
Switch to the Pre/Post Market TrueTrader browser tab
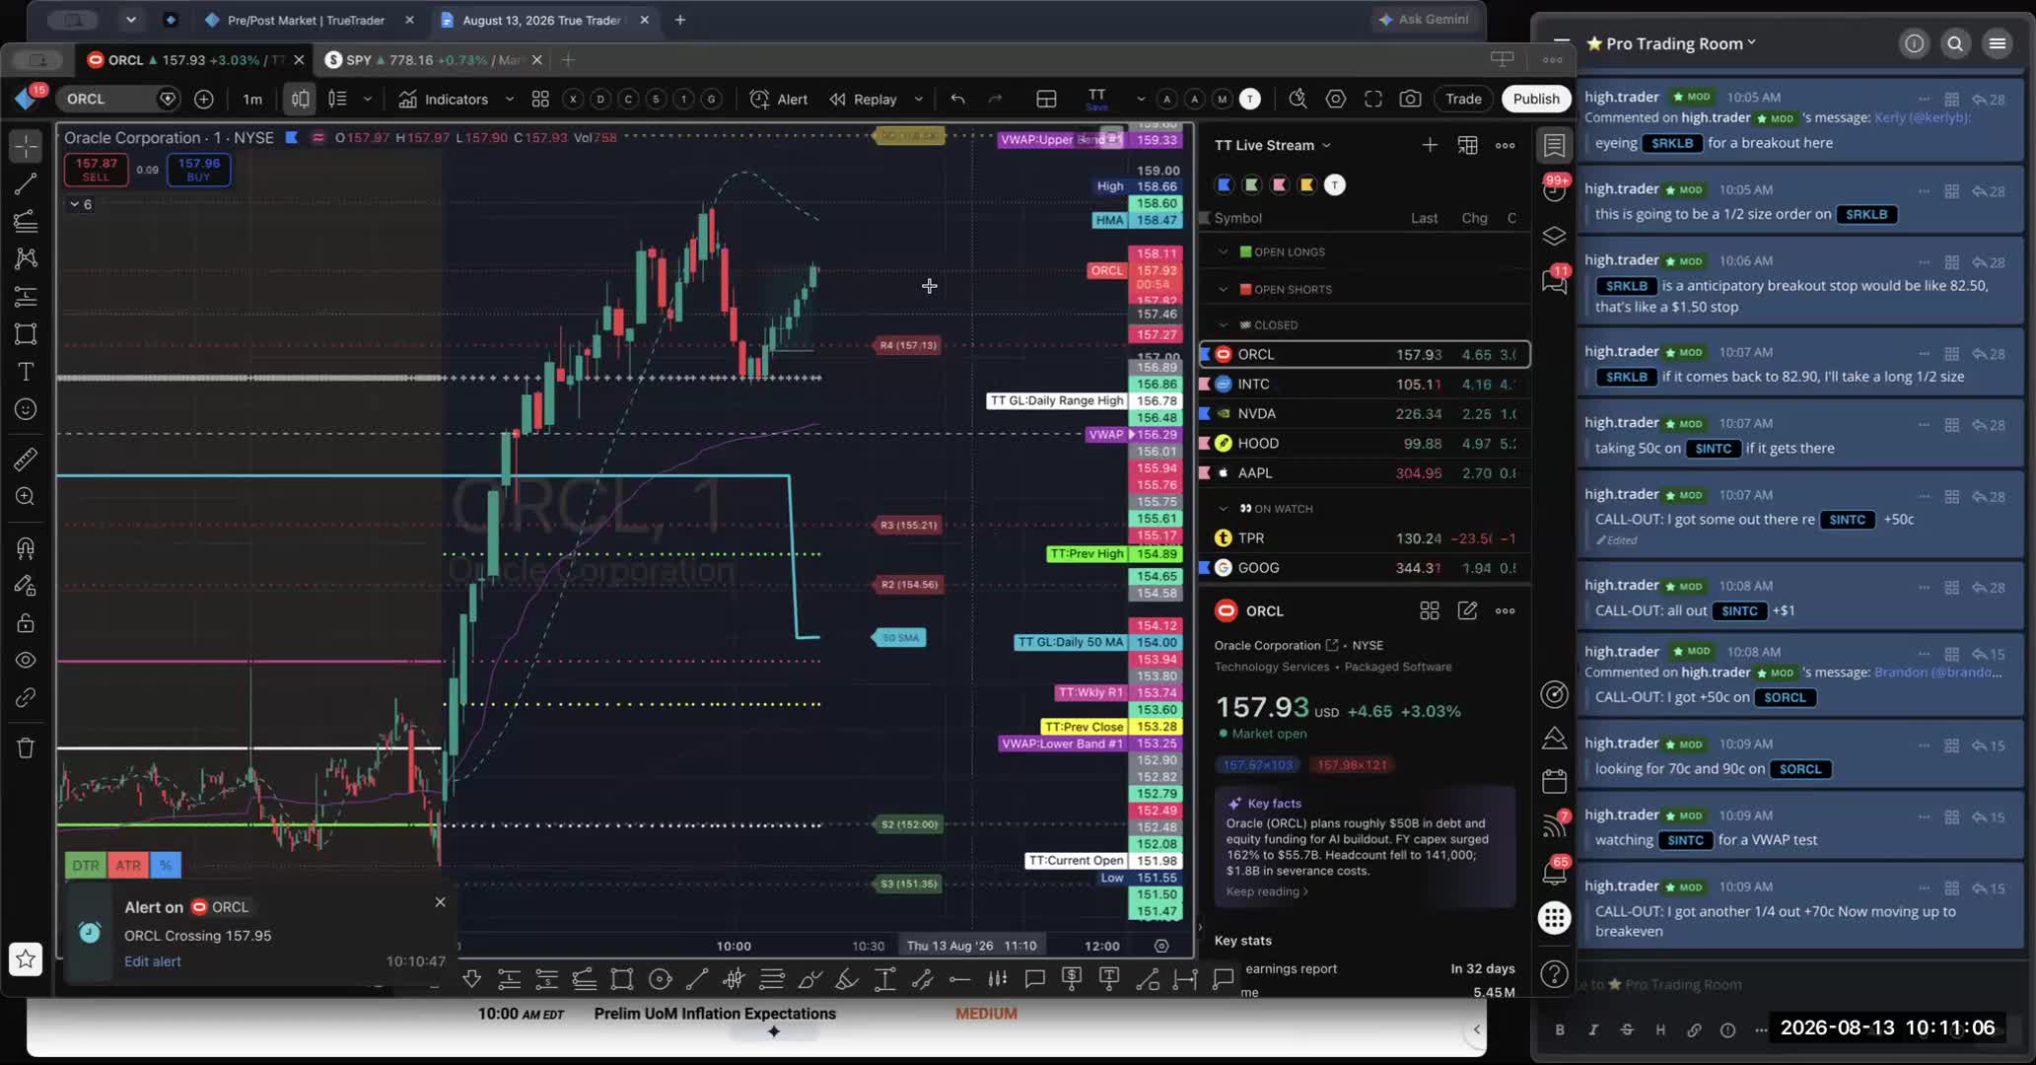pos(308,20)
